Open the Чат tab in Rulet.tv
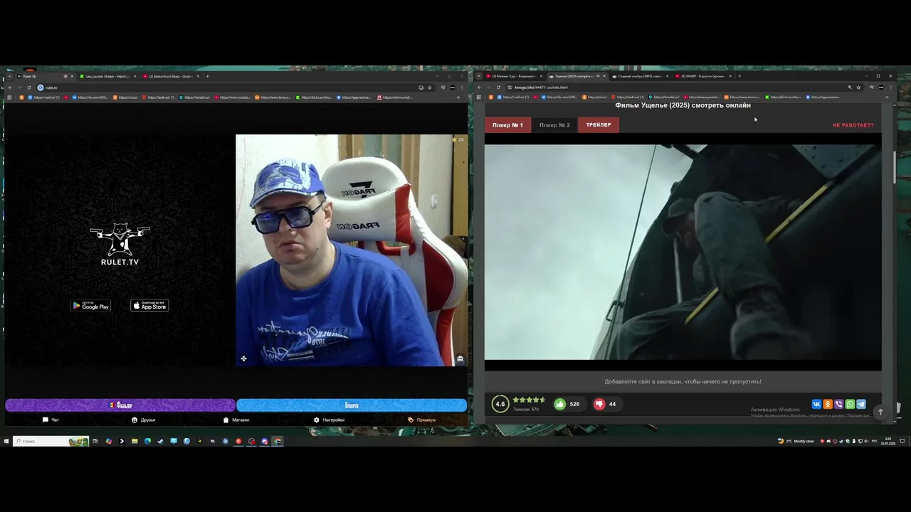The height and width of the screenshot is (512, 911). click(51, 420)
